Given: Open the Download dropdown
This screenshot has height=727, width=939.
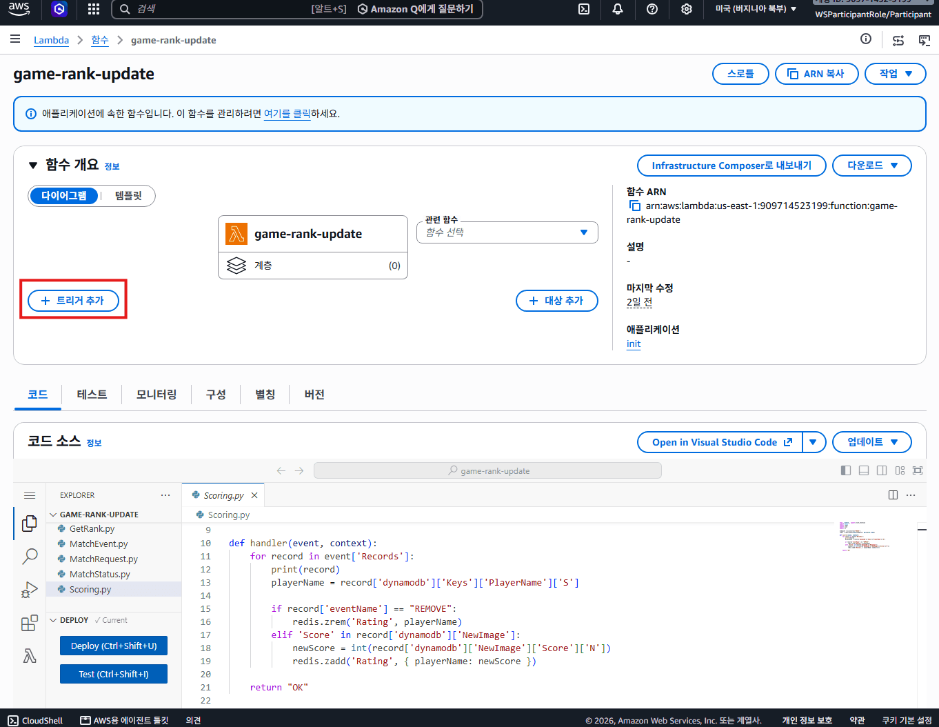Looking at the screenshot, I should click(872, 166).
